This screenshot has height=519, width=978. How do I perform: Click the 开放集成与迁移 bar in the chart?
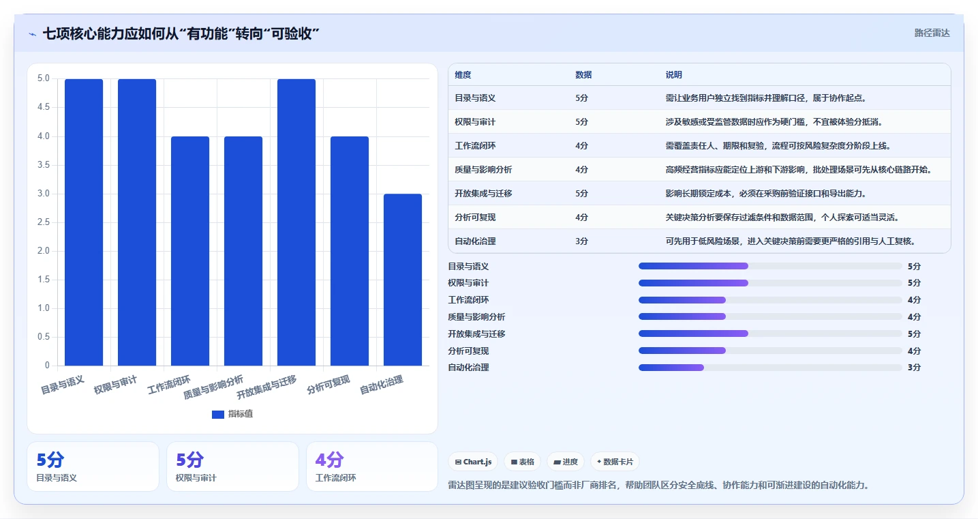(296, 222)
